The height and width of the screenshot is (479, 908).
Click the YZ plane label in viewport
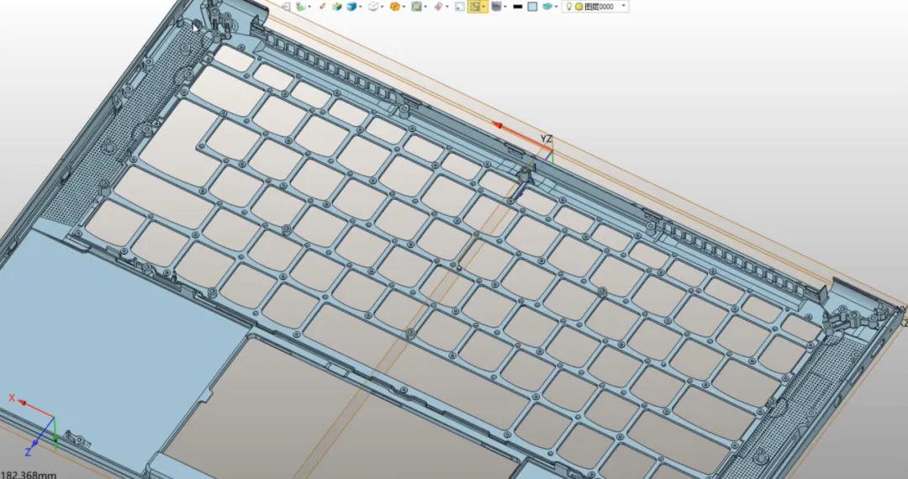click(x=546, y=139)
